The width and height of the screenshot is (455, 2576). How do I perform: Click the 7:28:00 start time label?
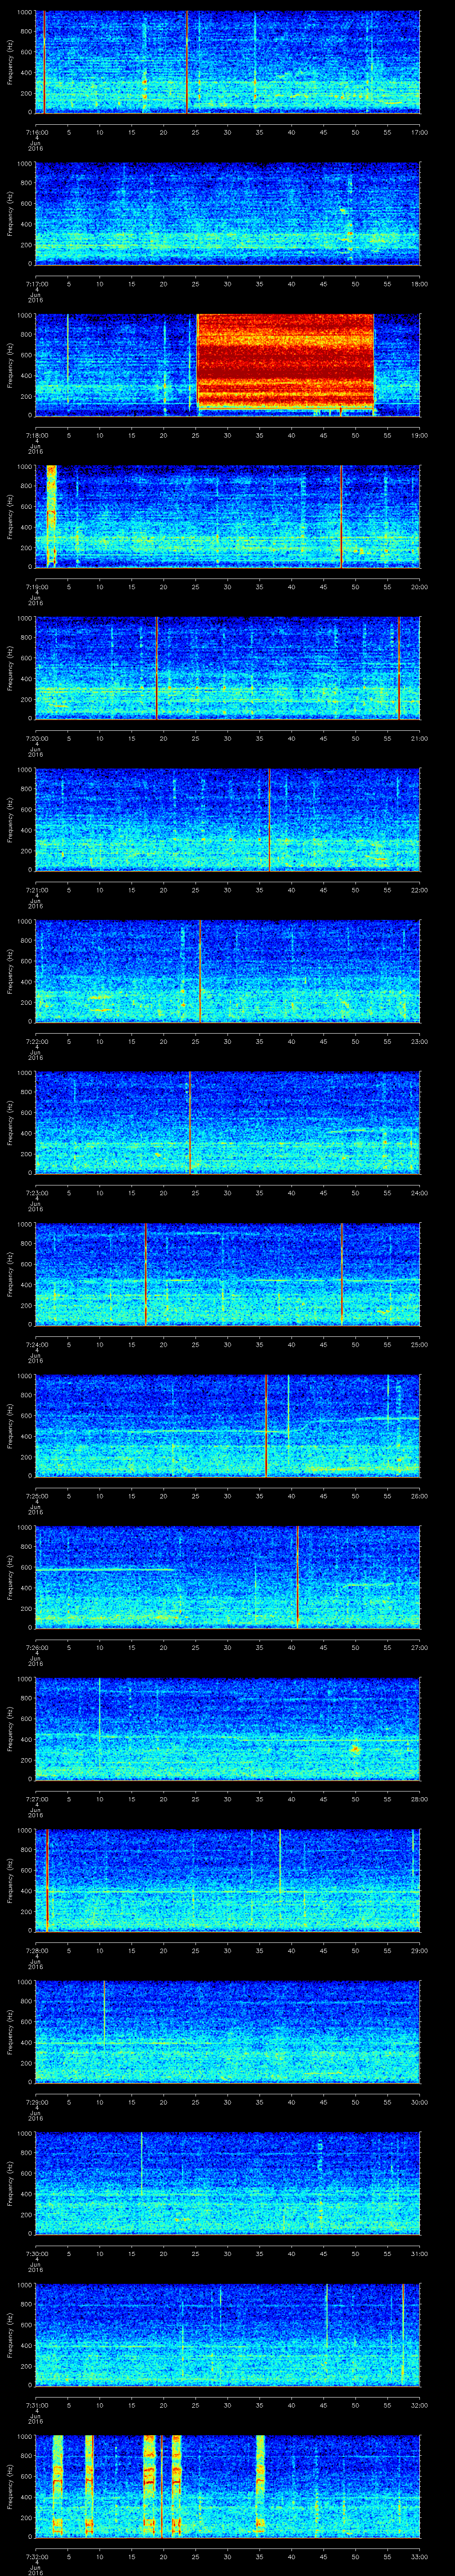tap(36, 1950)
